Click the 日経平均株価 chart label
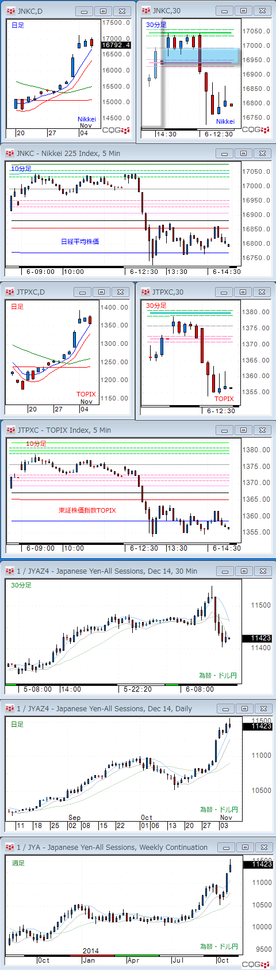 (x=80, y=242)
